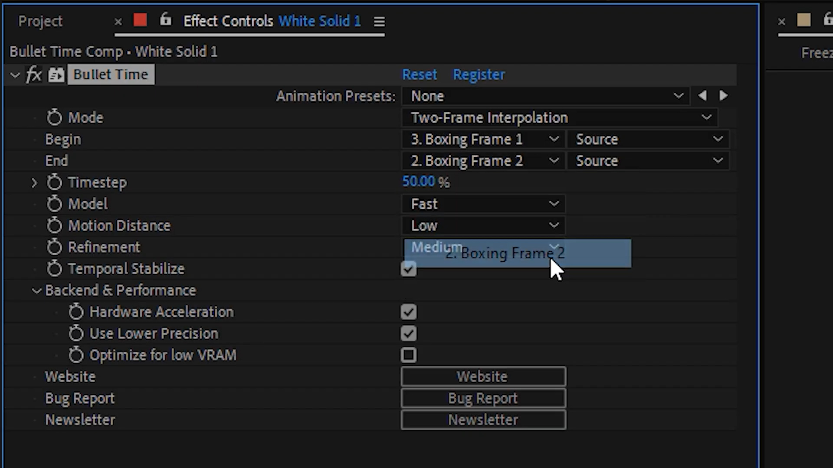Select the Begin frame dropdown

(x=482, y=139)
